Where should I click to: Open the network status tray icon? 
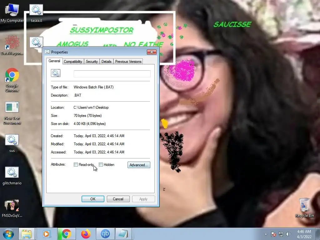coord(281,234)
